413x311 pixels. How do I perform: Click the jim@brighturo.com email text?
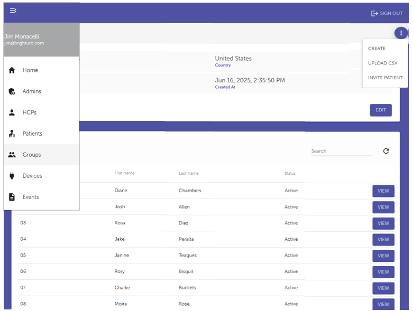point(24,43)
